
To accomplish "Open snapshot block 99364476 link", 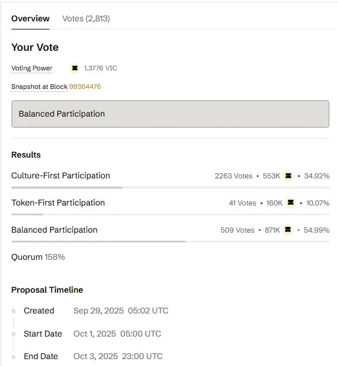I will click(x=85, y=87).
